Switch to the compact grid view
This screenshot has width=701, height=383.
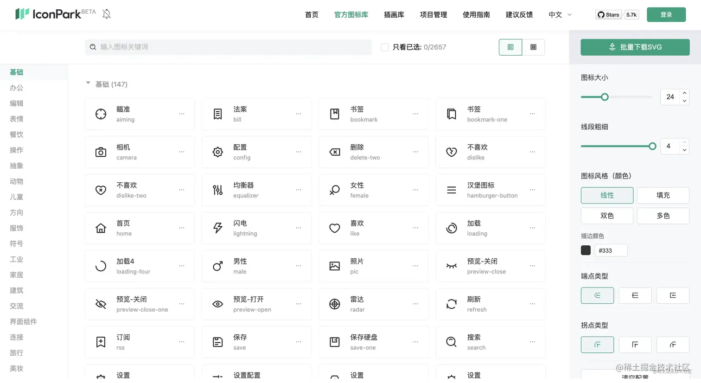tap(533, 47)
